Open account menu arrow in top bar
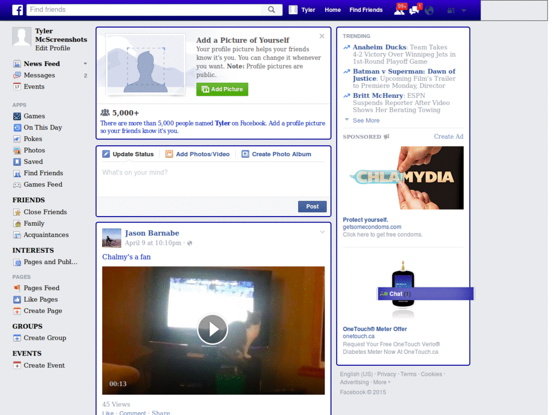 [x=464, y=11]
